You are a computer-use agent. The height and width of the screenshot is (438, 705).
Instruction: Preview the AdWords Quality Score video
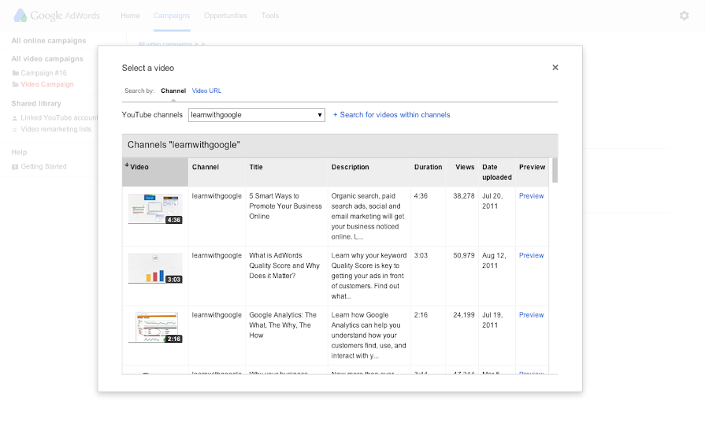tap(531, 255)
